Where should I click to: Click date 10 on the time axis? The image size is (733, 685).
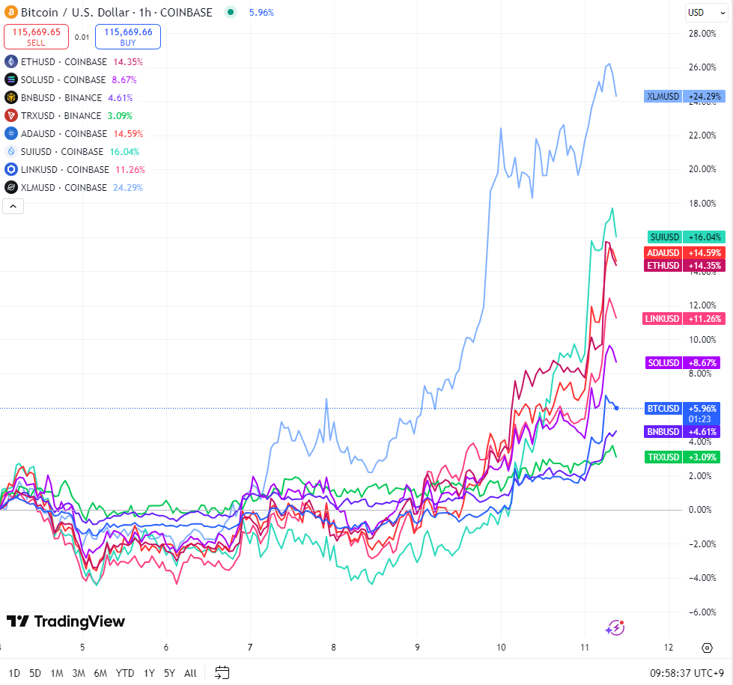[x=501, y=648]
